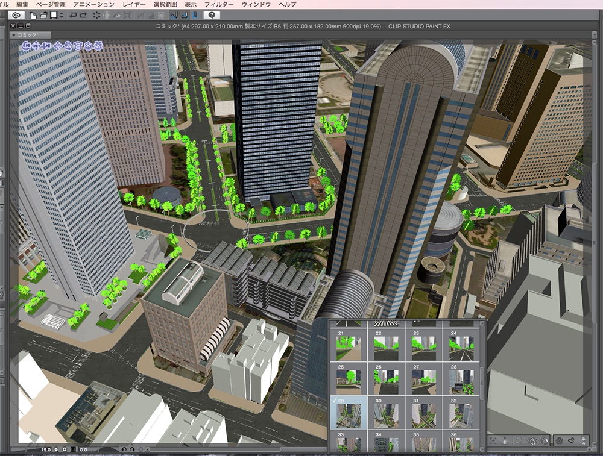
Task: Toggle show selection border icon
Action: 161,16
